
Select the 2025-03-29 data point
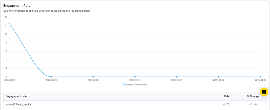[51, 77]
